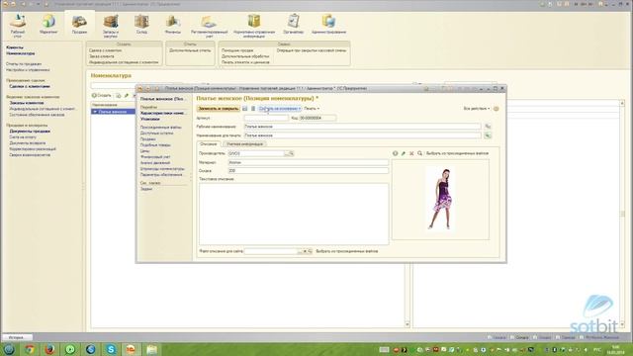Open Помощник продаж in the Сервис panel

237,50
